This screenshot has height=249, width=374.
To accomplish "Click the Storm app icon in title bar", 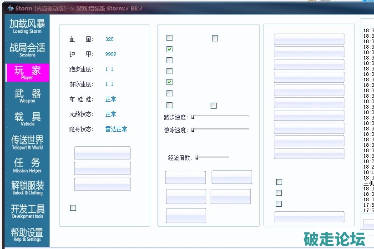I will [x=10, y=8].
